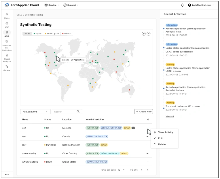Filter map by Up: 70 status
The image size is (220, 179).
click(x=37, y=34)
